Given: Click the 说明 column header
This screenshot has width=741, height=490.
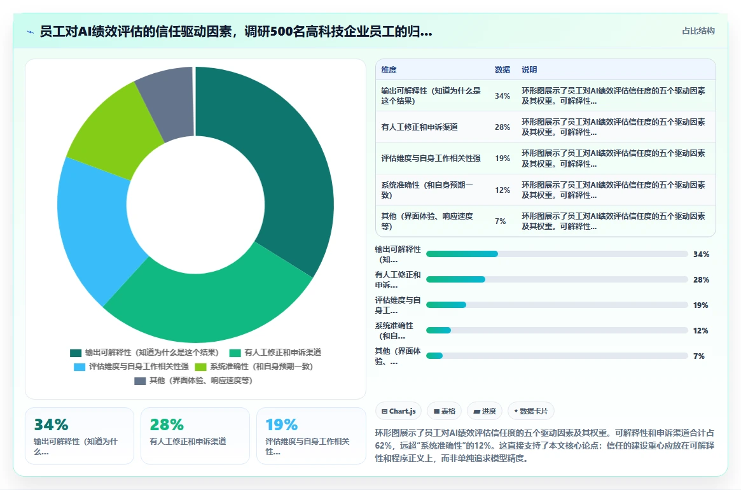Looking at the screenshot, I should pyautogui.click(x=529, y=70).
